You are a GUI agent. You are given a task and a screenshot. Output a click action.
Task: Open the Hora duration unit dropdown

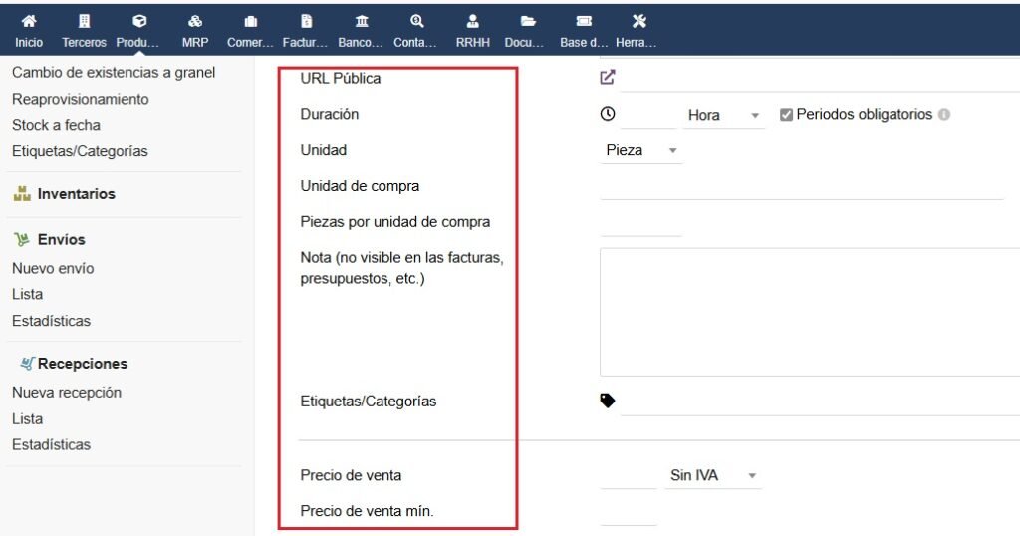pyautogui.click(x=723, y=116)
